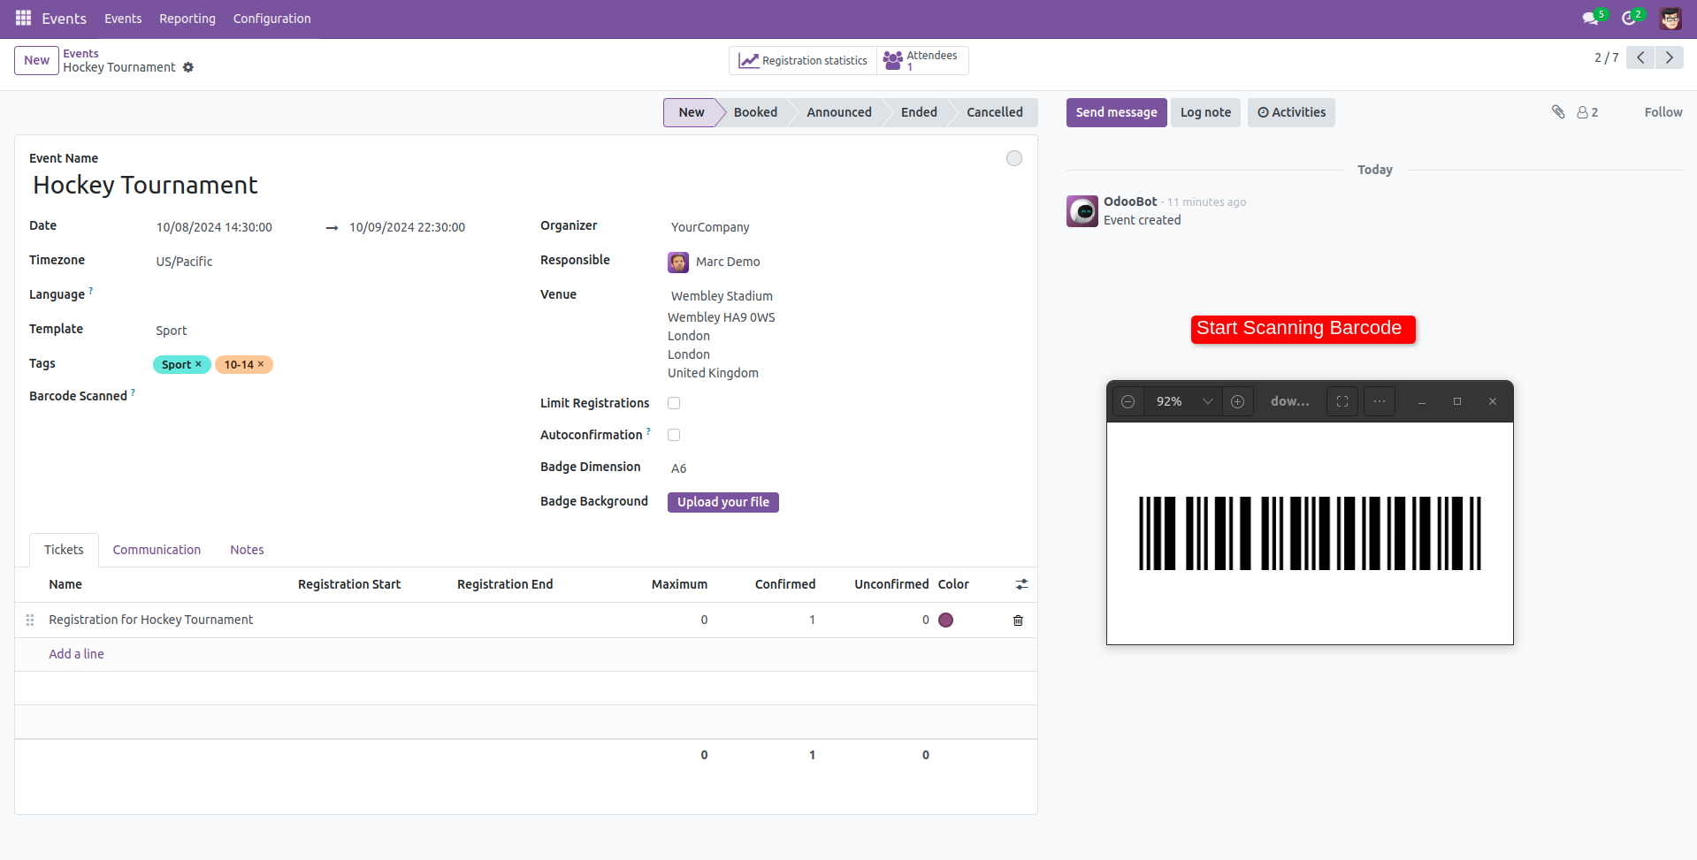Viewport: 1697px width, 860px height.
Task: Open the optional columns settings icon
Action: (x=1021, y=584)
